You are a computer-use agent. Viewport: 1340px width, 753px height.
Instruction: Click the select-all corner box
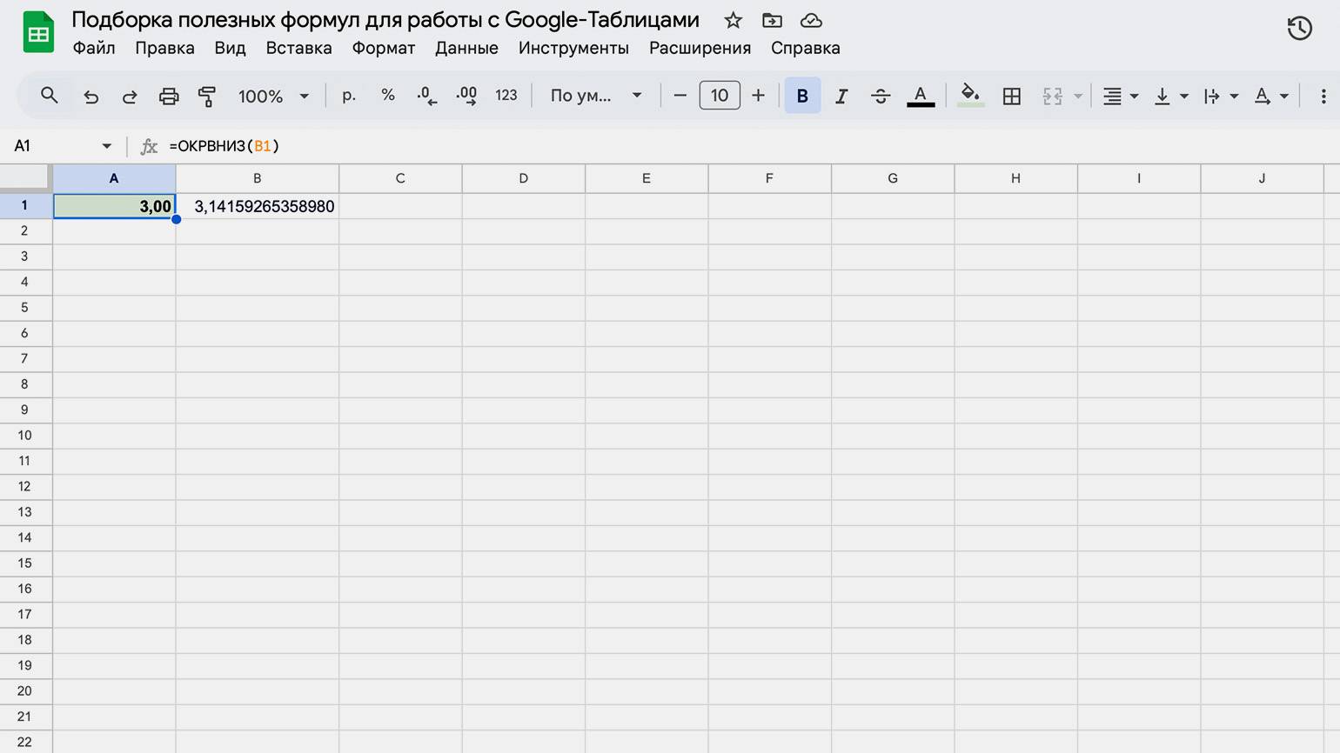pyautogui.click(x=25, y=178)
